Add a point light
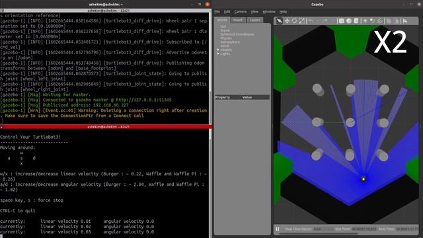The height and width of the screenshot is (238, 423). tap(365, 20)
